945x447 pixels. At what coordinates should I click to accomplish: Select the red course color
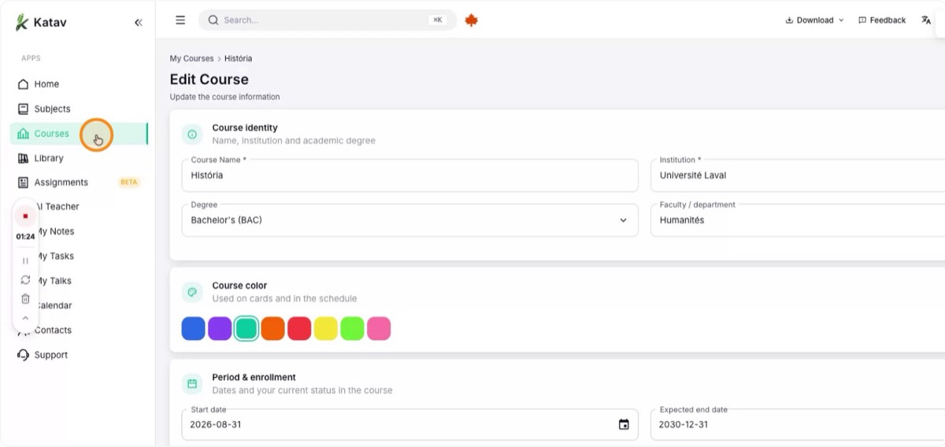click(299, 328)
